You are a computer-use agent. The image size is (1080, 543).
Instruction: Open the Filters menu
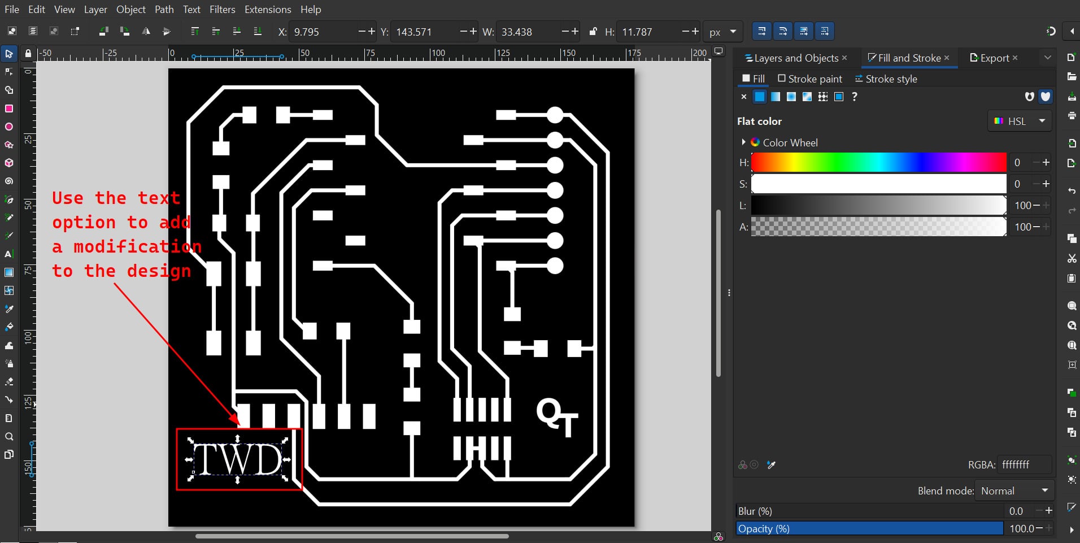[222, 10]
